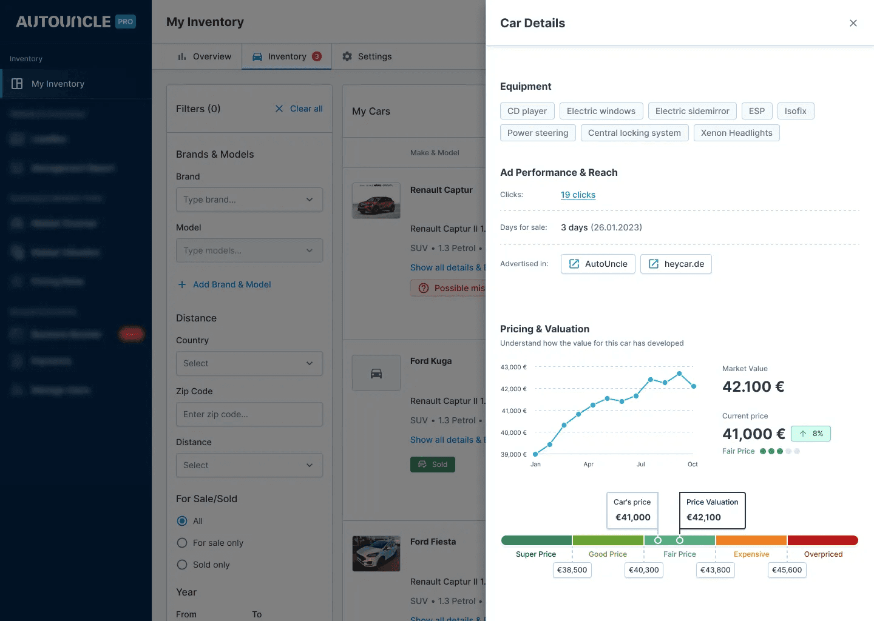
Task: Click the Fair Price rating dots
Action: pyautogui.click(x=780, y=451)
